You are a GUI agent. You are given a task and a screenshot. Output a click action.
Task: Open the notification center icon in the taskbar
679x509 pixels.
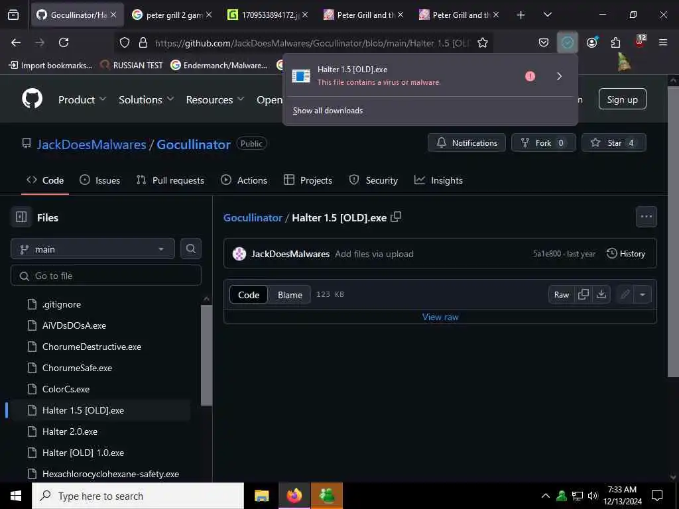point(657,496)
